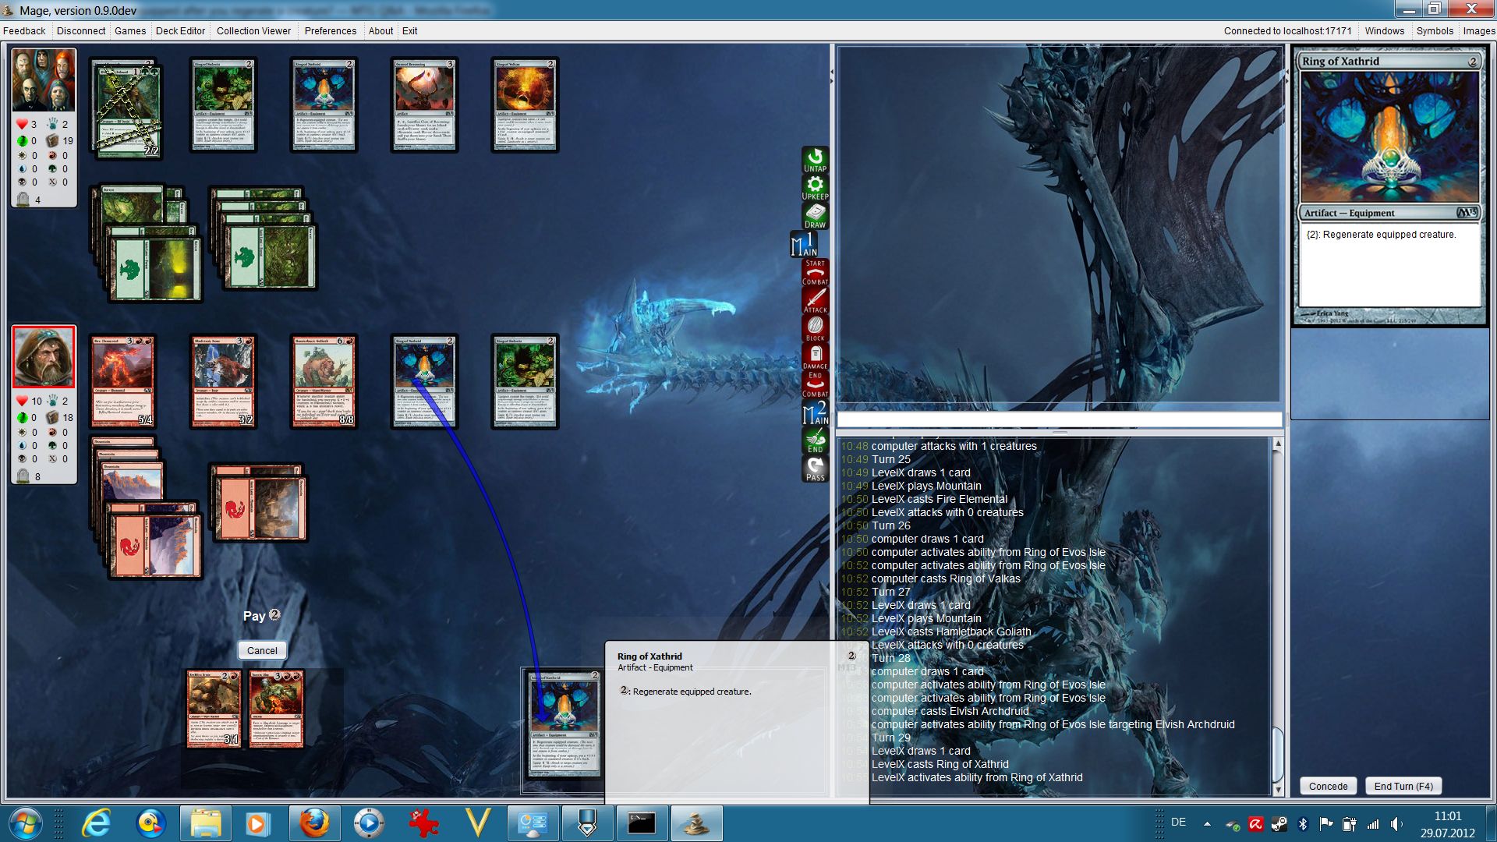This screenshot has height=842, width=1497.
Task: Select the Start Combat phase icon
Action: 815,272
